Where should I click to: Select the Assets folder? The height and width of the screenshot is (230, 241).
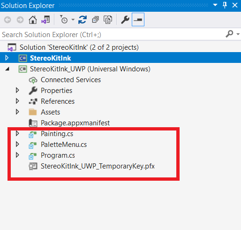[x=51, y=112]
